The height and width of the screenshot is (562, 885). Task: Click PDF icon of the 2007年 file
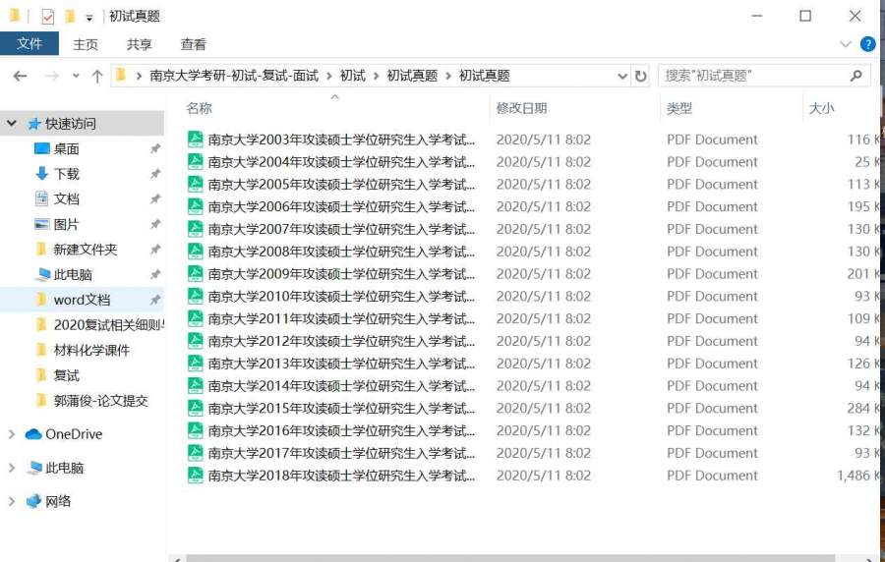196,229
